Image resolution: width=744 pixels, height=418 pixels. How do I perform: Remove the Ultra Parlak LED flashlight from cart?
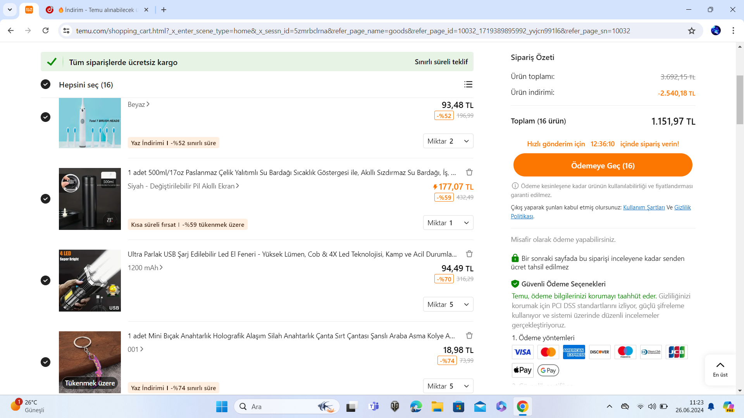point(469,254)
